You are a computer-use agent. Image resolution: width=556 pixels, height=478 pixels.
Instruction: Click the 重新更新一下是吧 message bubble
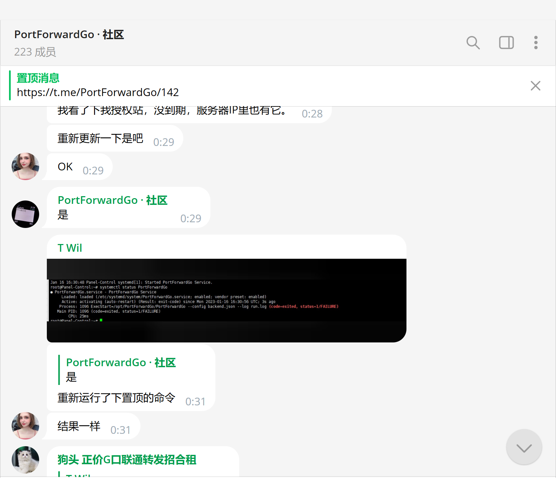[100, 139]
